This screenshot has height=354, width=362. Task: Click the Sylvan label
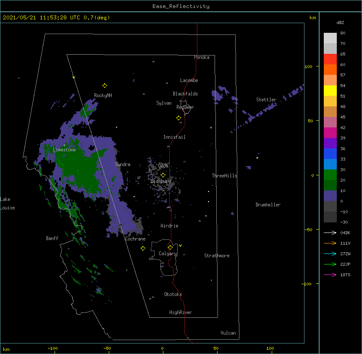pyautogui.click(x=164, y=103)
